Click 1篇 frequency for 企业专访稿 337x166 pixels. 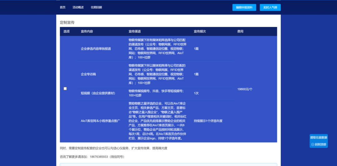[196, 74]
